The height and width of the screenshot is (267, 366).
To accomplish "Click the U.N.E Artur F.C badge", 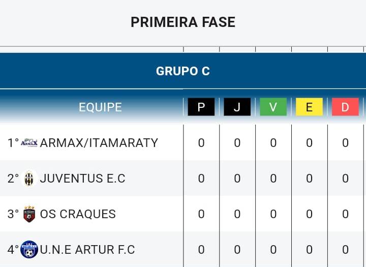I will (x=29, y=250).
